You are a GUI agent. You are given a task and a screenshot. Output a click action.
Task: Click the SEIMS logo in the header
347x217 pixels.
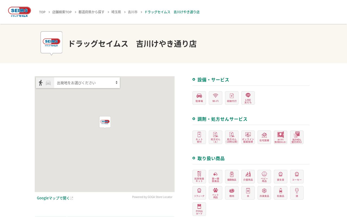click(x=20, y=12)
